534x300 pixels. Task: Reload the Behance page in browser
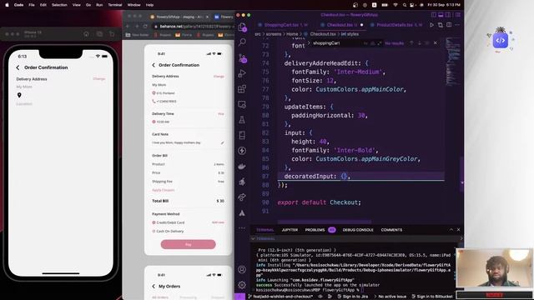coord(145,26)
